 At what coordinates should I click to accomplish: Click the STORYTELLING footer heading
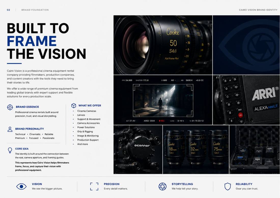coord(182,184)
